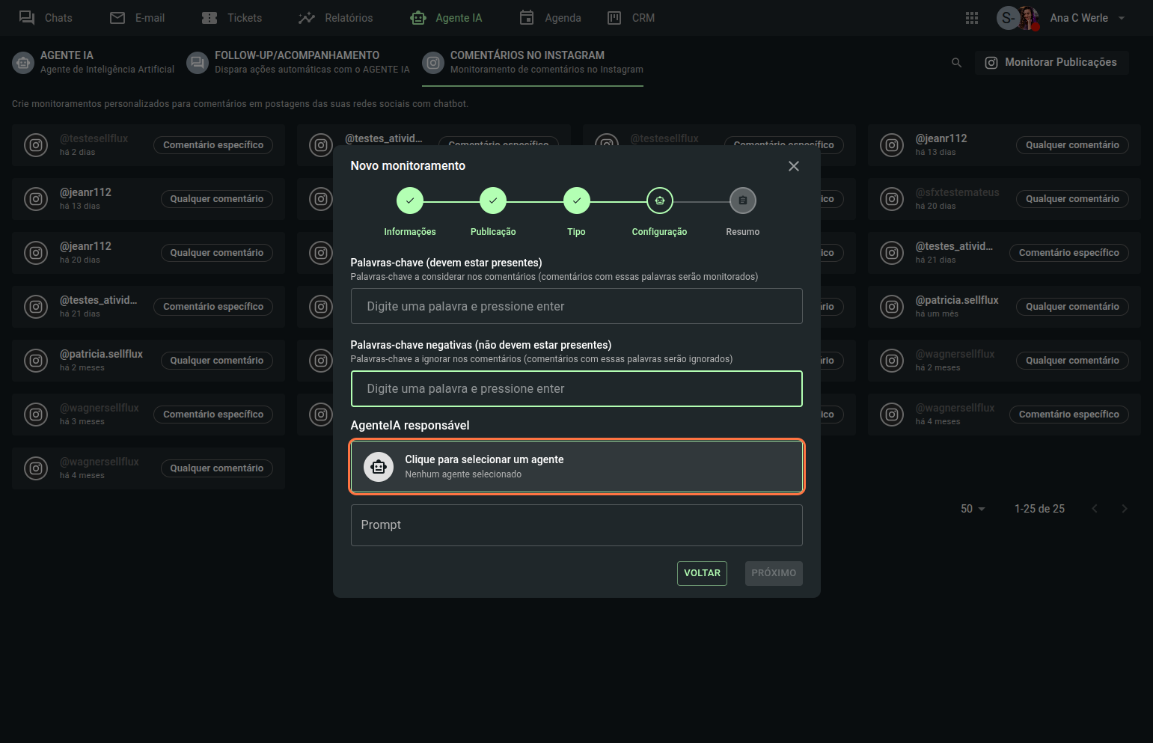Click the Tipo step checkmark icon
The image size is (1153, 743).
pyautogui.click(x=576, y=201)
